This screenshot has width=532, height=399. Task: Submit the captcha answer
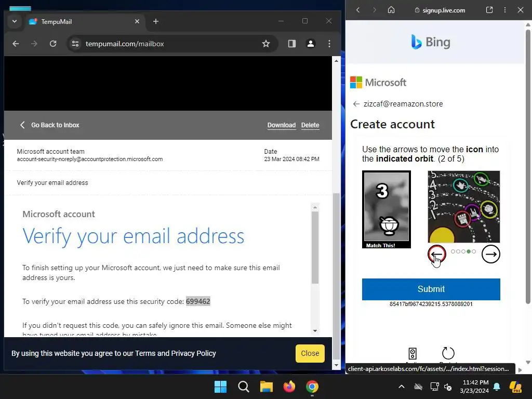(x=431, y=289)
